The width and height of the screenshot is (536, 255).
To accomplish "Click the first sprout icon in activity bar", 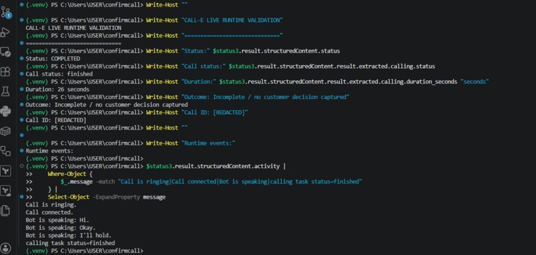I will point(5,171).
